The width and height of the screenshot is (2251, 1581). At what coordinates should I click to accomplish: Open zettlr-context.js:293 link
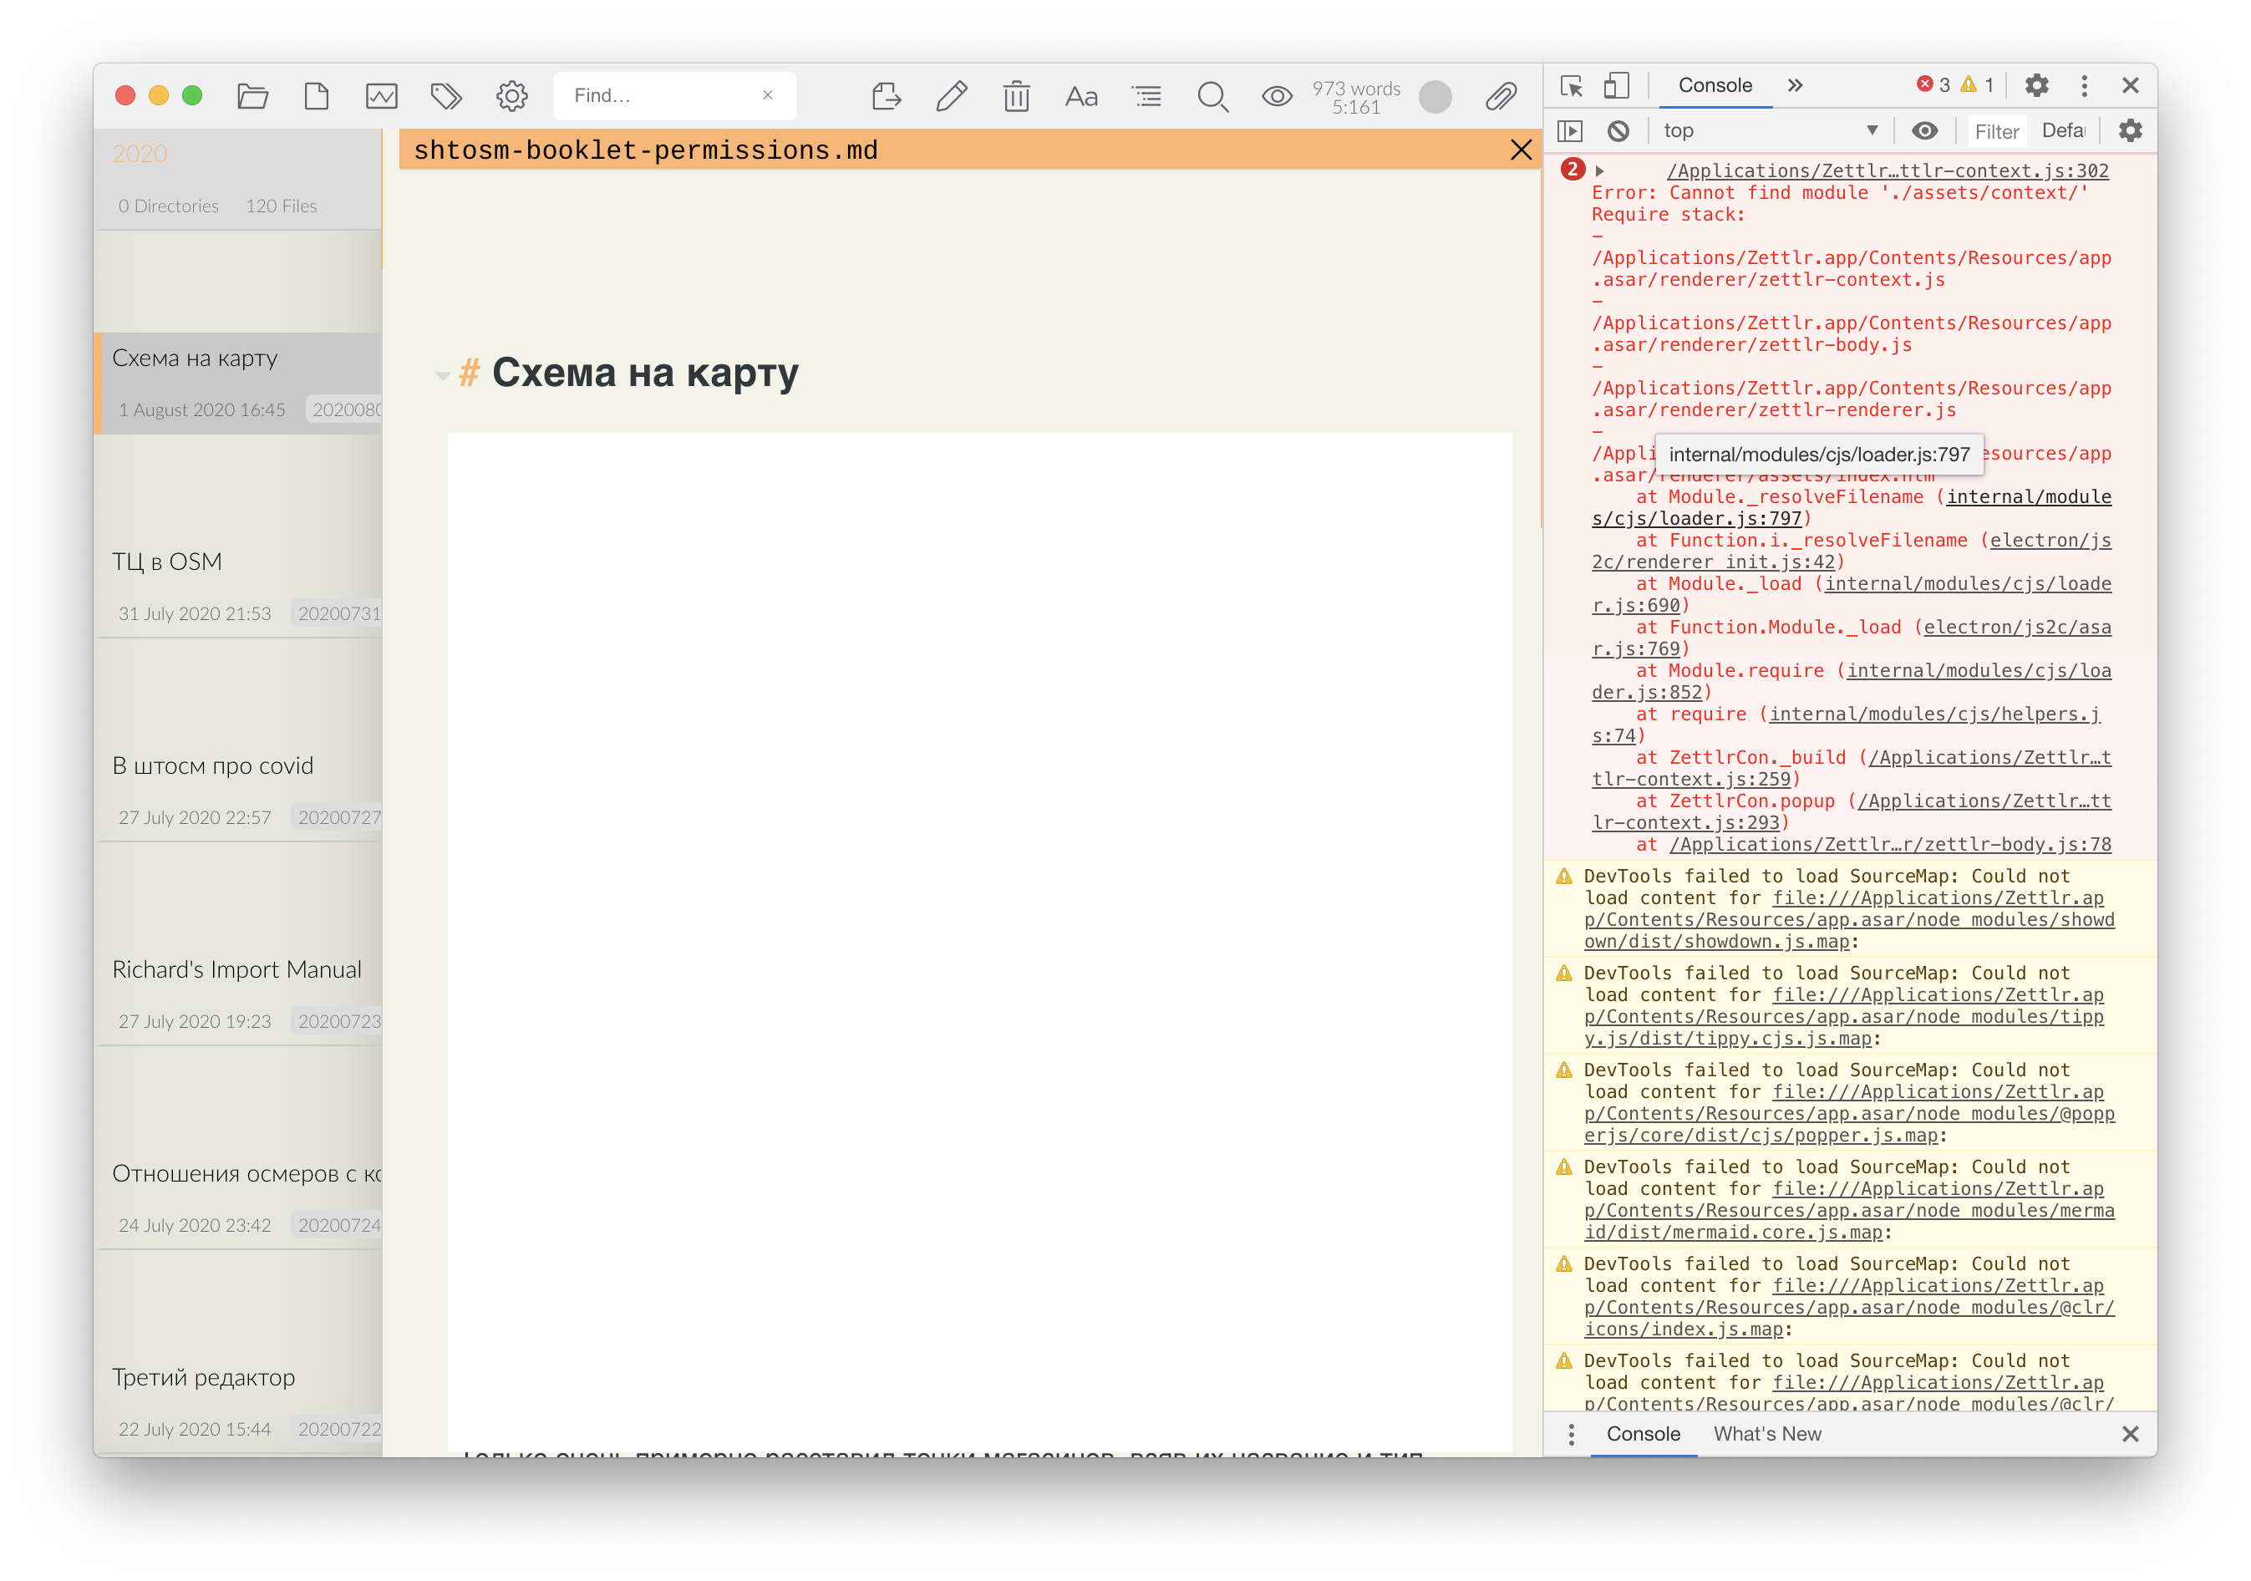tap(1851, 812)
